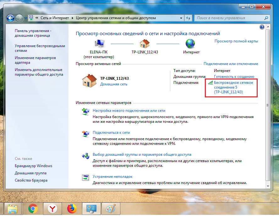Launch Yandex Browser from the taskbar
279x218 pixels.
pyautogui.click(x=52, y=209)
